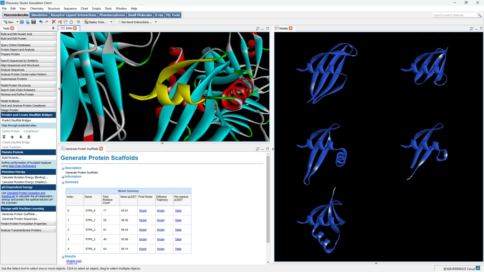Open Diffusion Trajectory link for STPN_2

coord(160,230)
